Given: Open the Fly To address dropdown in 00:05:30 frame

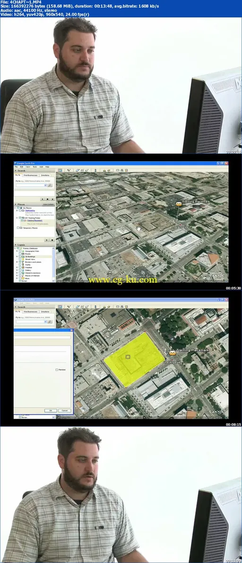Looking at the screenshot, I should [45, 185].
